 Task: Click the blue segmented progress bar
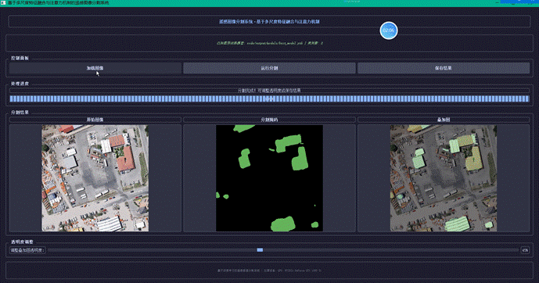coord(269,99)
